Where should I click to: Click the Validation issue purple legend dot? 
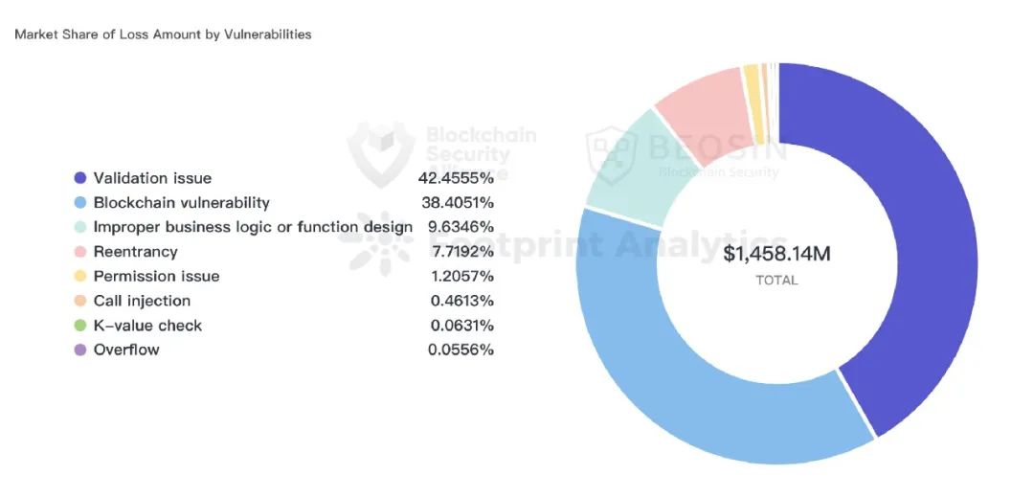point(80,178)
